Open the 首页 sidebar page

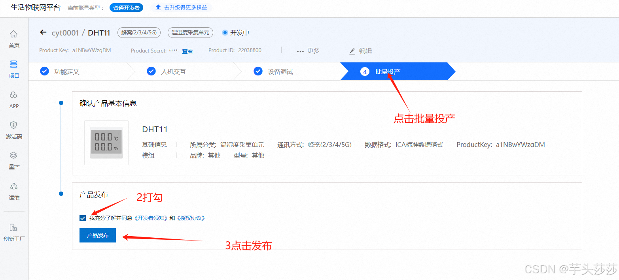(14, 39)
